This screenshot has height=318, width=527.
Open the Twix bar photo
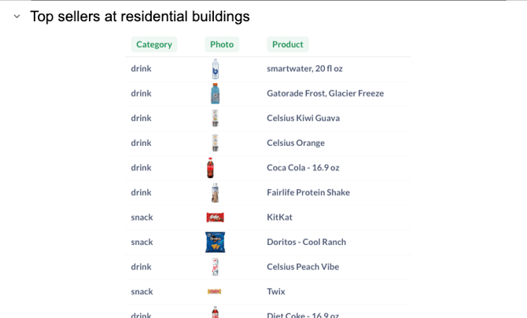click(x=215, y=291)
